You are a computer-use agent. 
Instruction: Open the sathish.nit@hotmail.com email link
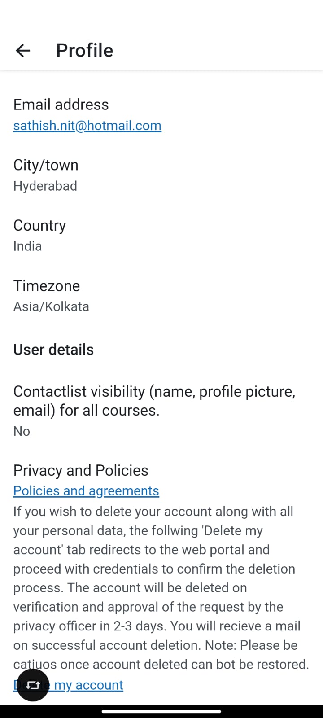87,126
